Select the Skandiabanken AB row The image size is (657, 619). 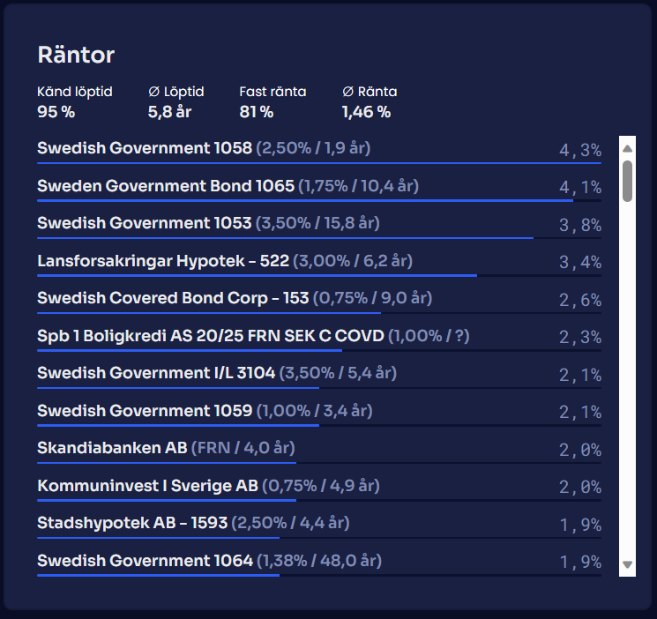point(112,448)
